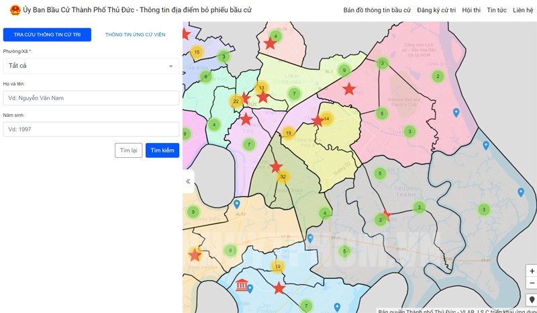
Task: Click the national emblem logo
Action: point(15,10)
